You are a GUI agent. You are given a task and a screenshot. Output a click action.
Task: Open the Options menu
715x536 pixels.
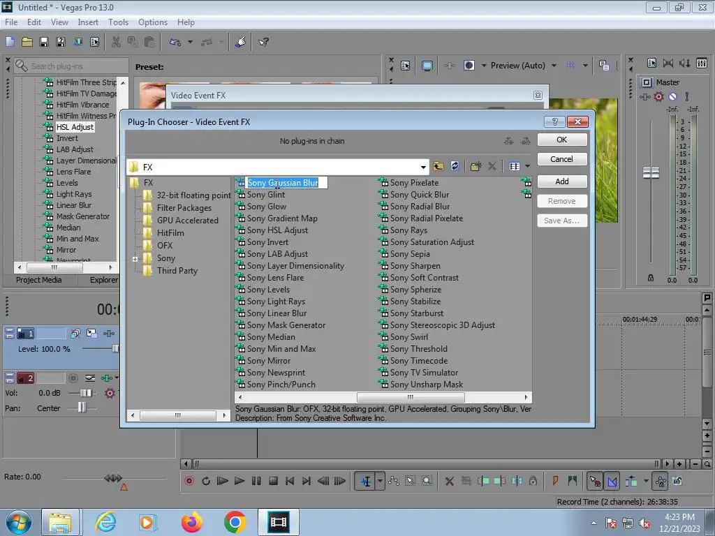[153, 22]
